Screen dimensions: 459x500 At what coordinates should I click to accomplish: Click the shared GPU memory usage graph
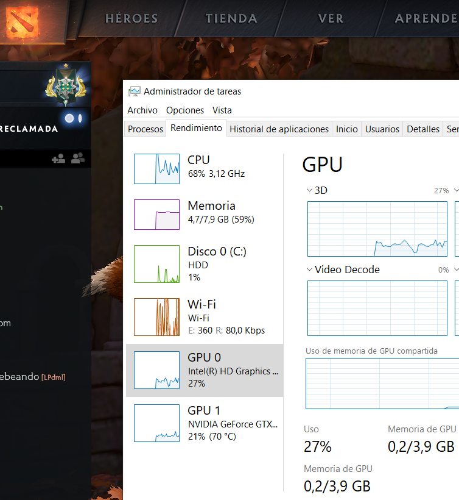(x=382, y=384)
